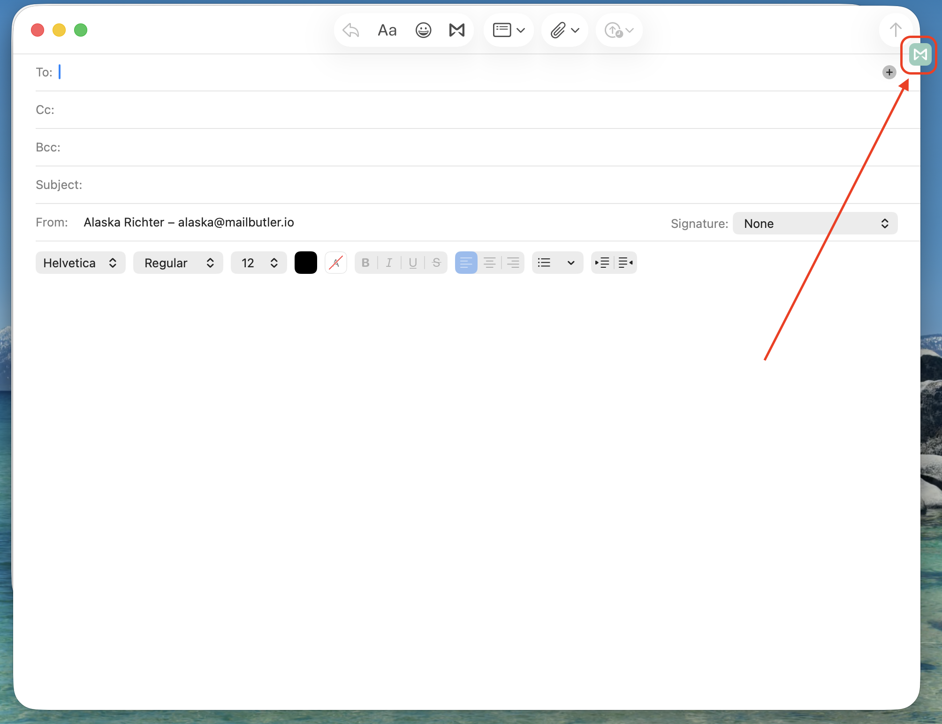This screenshot has height=724, width=942.
Task: Toggle strikethrough formatting
Action: coord(436,263)
